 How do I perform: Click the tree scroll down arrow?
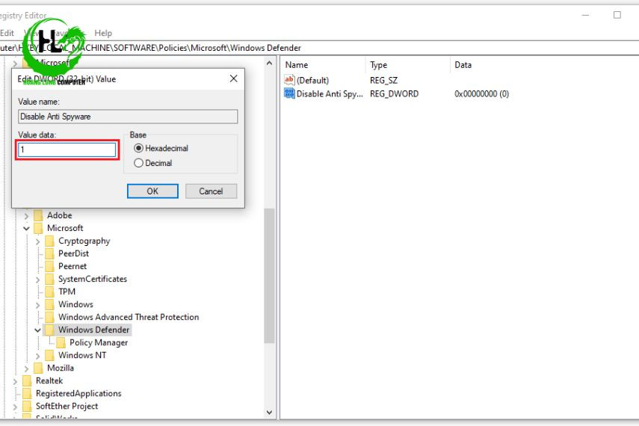(269, 412)
